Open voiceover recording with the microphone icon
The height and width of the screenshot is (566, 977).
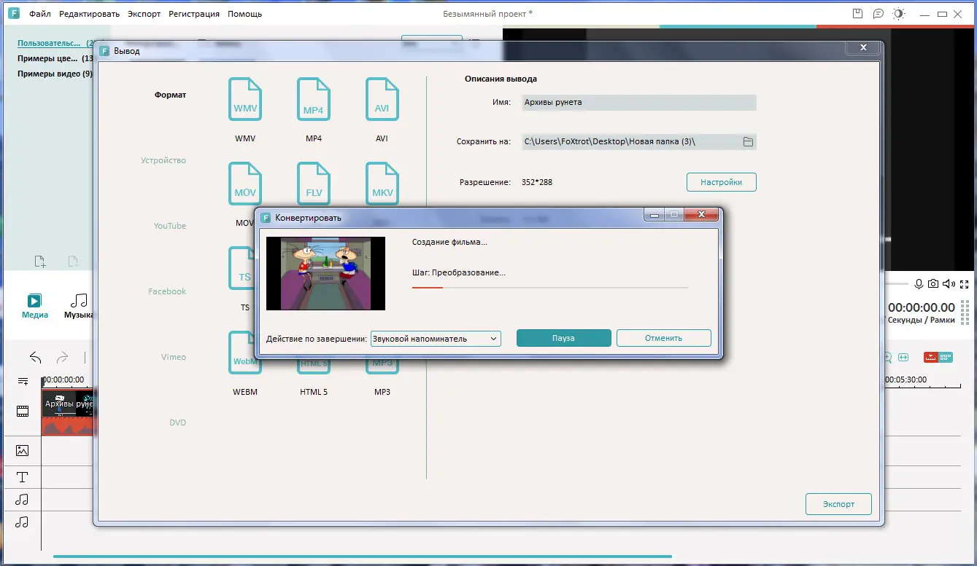tap(919, 284)
